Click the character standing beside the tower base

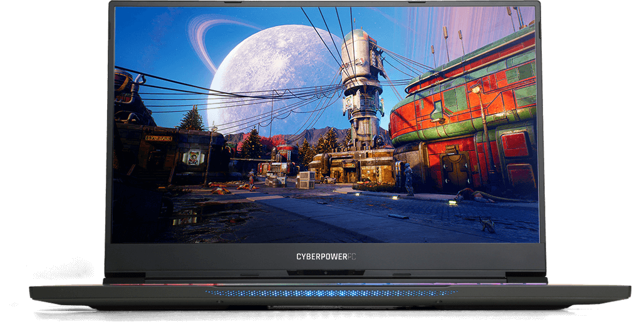(408, 180)
